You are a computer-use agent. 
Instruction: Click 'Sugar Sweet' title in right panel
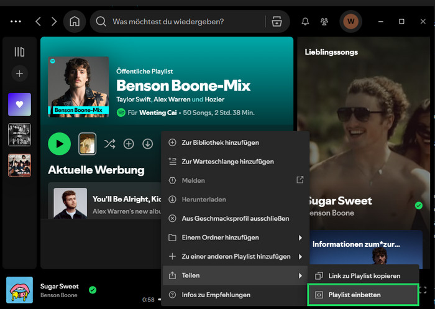pyautogui.click(x=341, y=201)
